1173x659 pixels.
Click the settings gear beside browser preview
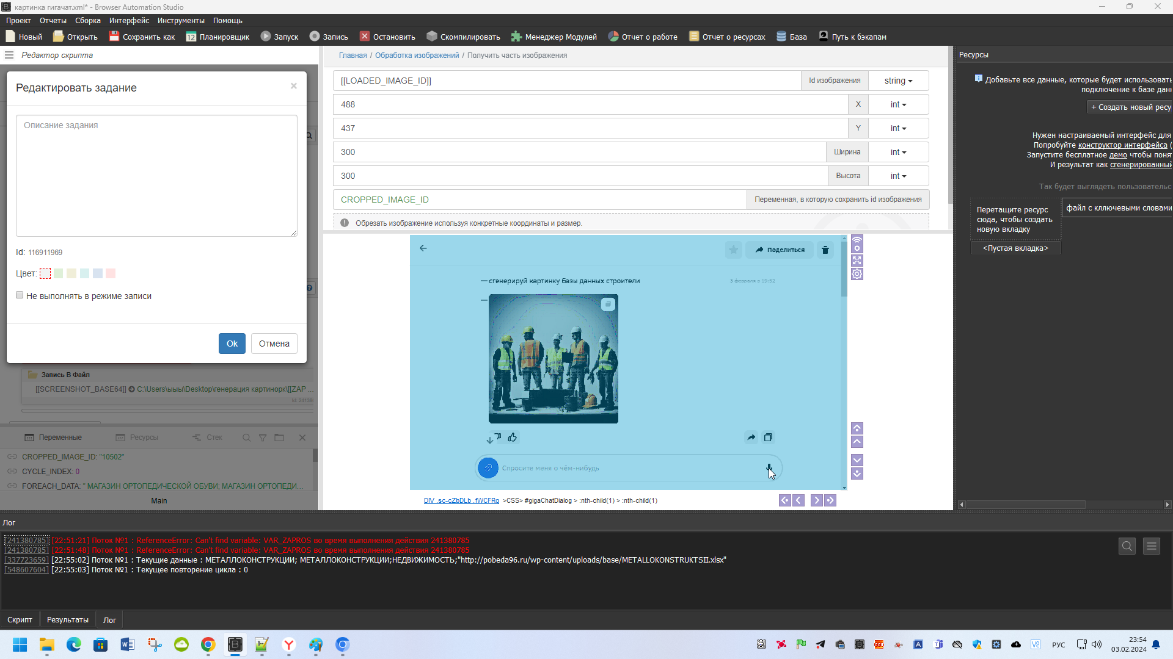(857, 274)
